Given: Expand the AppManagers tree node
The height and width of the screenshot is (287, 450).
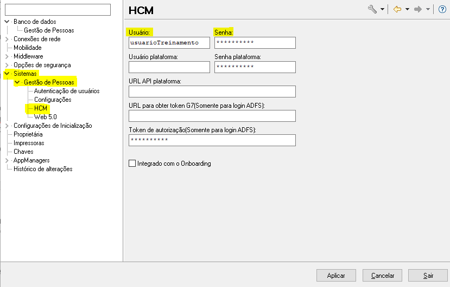Looking at the screenshot, I should [x=7, y=160].
